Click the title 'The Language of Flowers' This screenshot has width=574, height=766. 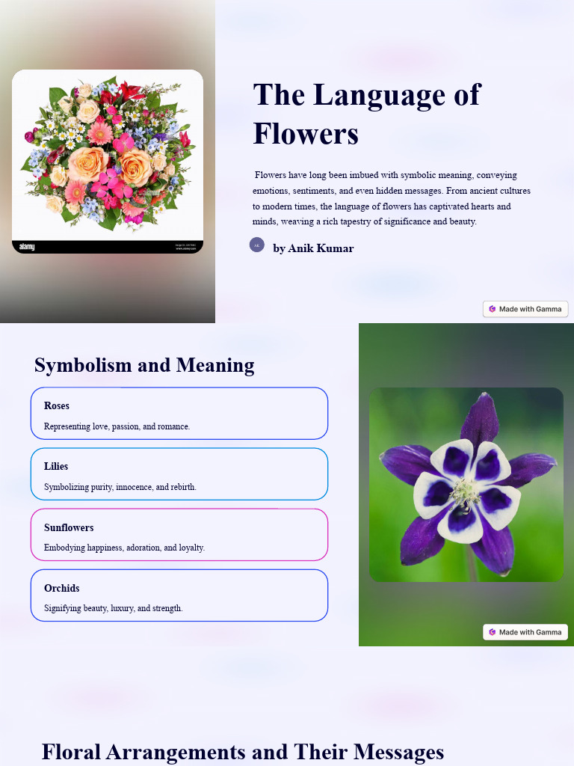pyautogui.click(x=367, y=114)
